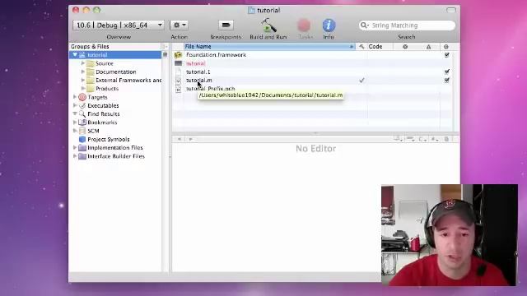The image size is (527, 296).
Task: Click the toolbar toggle pill button
Action: click(x=451, y=10)
